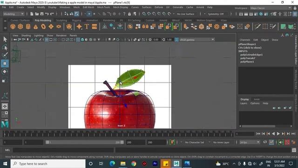Open the Edit Mesh menu
This screenshot has height=168, width=298.
[x=88, y=7]
